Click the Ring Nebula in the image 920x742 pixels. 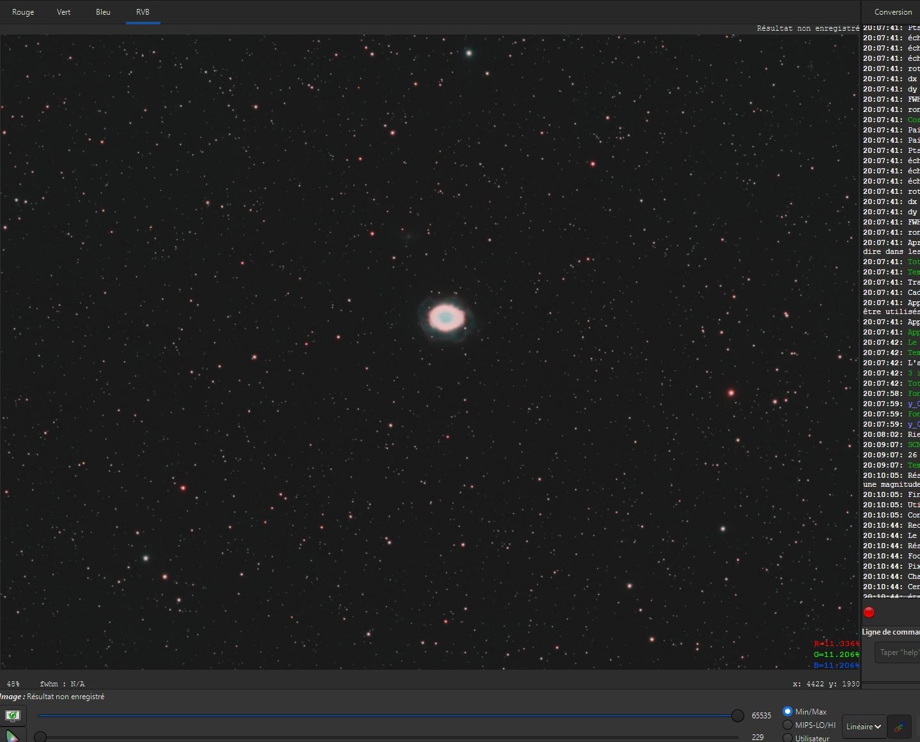[x=444, y=317]
